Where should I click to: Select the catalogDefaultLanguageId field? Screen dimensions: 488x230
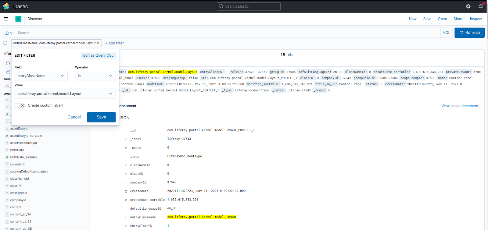[29, 172]
